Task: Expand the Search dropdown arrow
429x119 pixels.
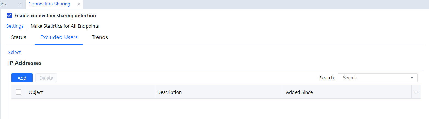Action: (x=412, y=78)
